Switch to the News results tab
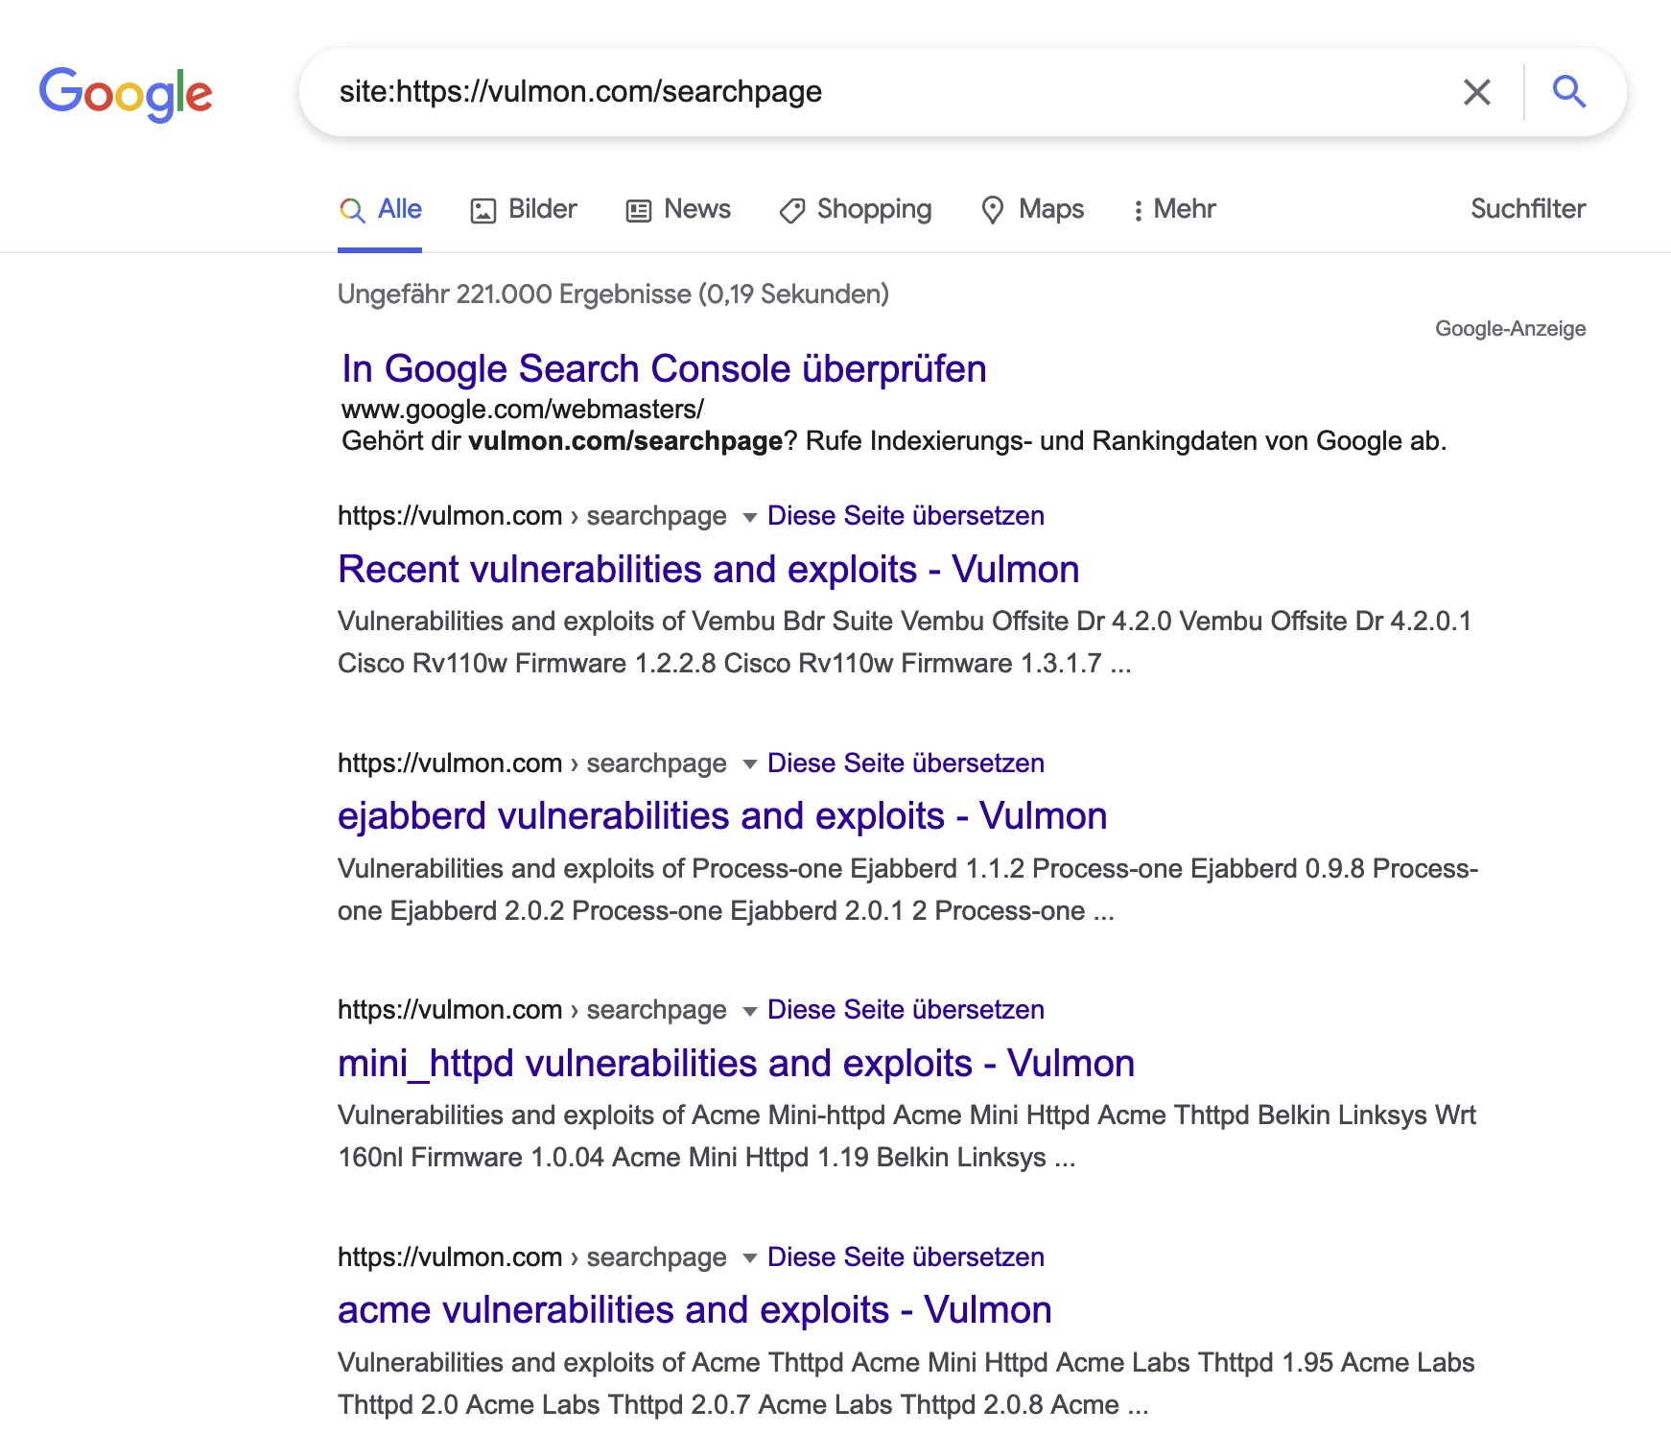The width and height of the screenshot is (1671, 1433). click(678, 209)
